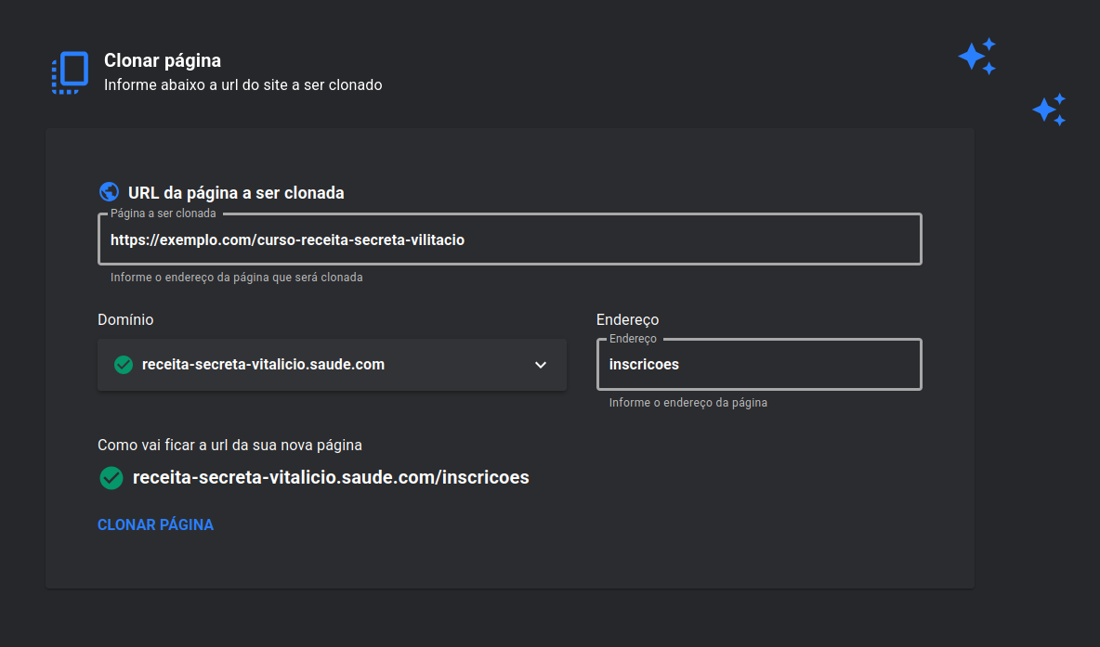
Task: Click the 'Como vai ficar a url' caption
Action: tap(229, 445)
